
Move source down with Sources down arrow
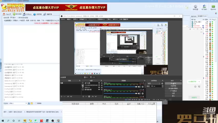tap(96, 96)
